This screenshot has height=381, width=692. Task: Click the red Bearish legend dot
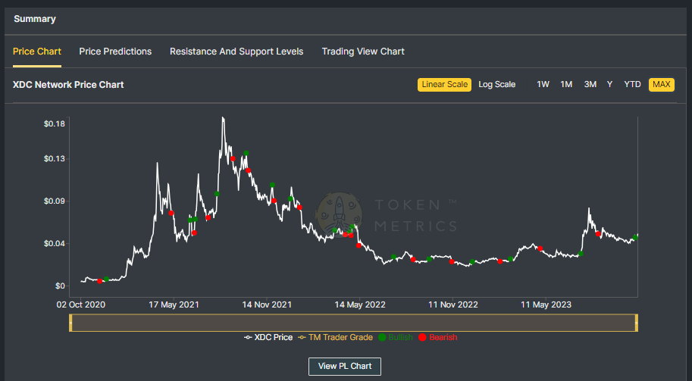[x=422, y=337]
